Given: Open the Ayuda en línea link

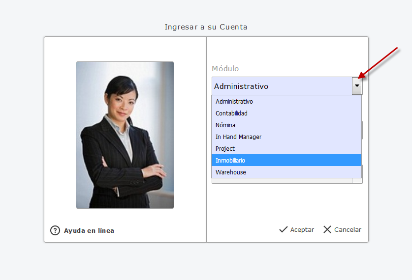Looking at the screenshot, I should tap(89, 230).
